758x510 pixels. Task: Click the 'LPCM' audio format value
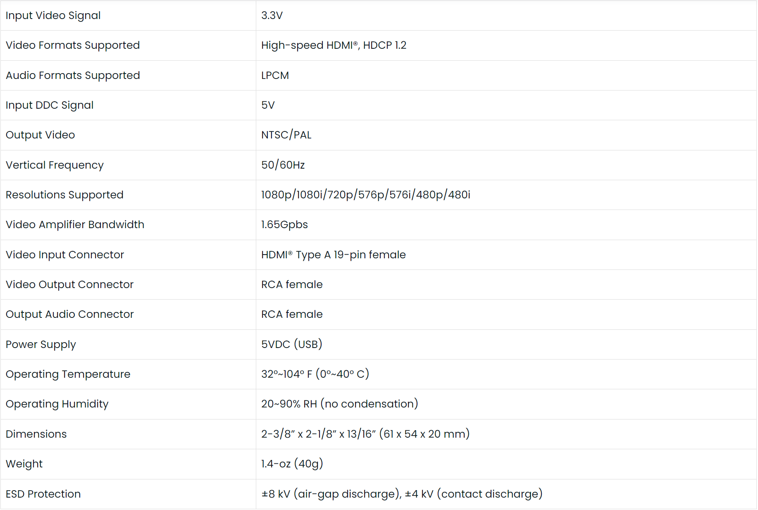(275, 76)
